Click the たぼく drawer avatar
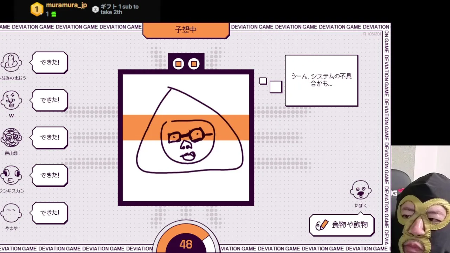 click(x=360, y=190)
